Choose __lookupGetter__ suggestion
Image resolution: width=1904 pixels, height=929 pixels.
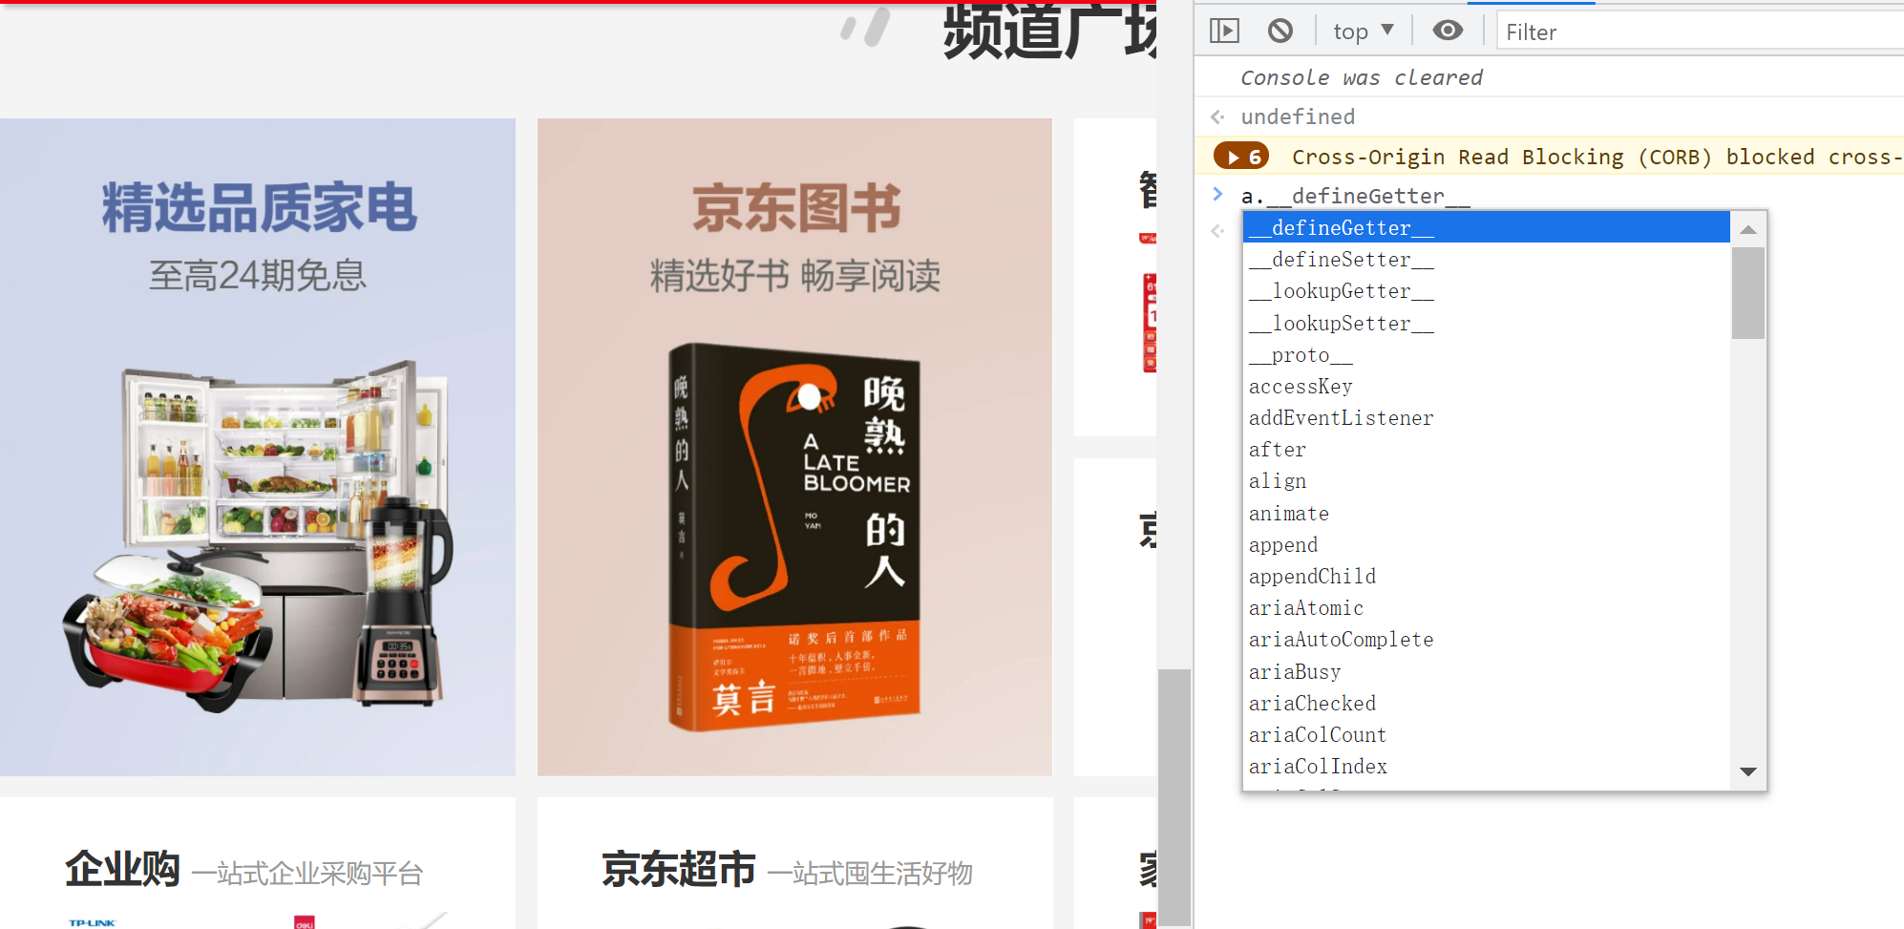point(1486,290)
